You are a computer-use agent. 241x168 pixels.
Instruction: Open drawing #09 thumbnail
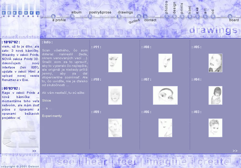tap(115, 128)
